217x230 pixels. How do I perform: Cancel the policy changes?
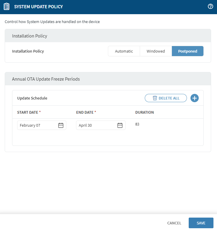tap(174, 223)
